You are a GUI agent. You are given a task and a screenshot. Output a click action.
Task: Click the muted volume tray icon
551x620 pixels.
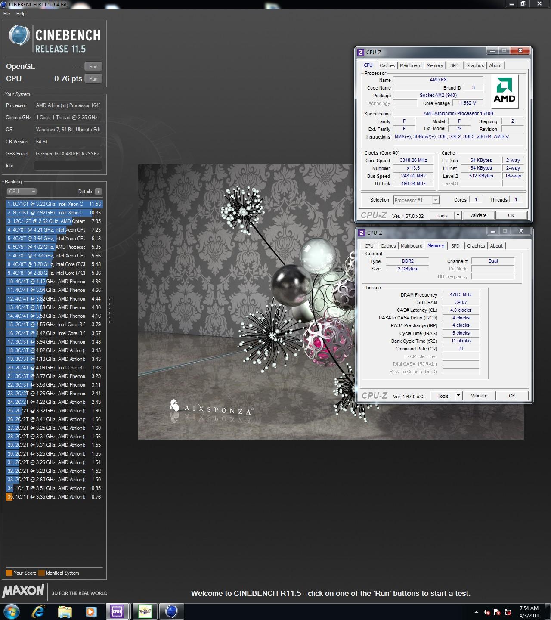(486, 612)
